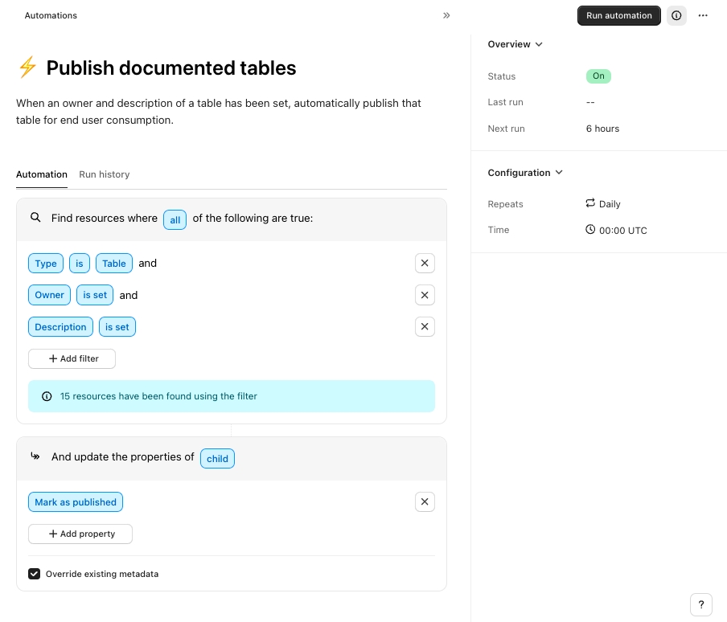The width and height of the screenshot is (727, 622).
Task: Change the 'is set' operator for Owner
Action: tap(95, 295)
